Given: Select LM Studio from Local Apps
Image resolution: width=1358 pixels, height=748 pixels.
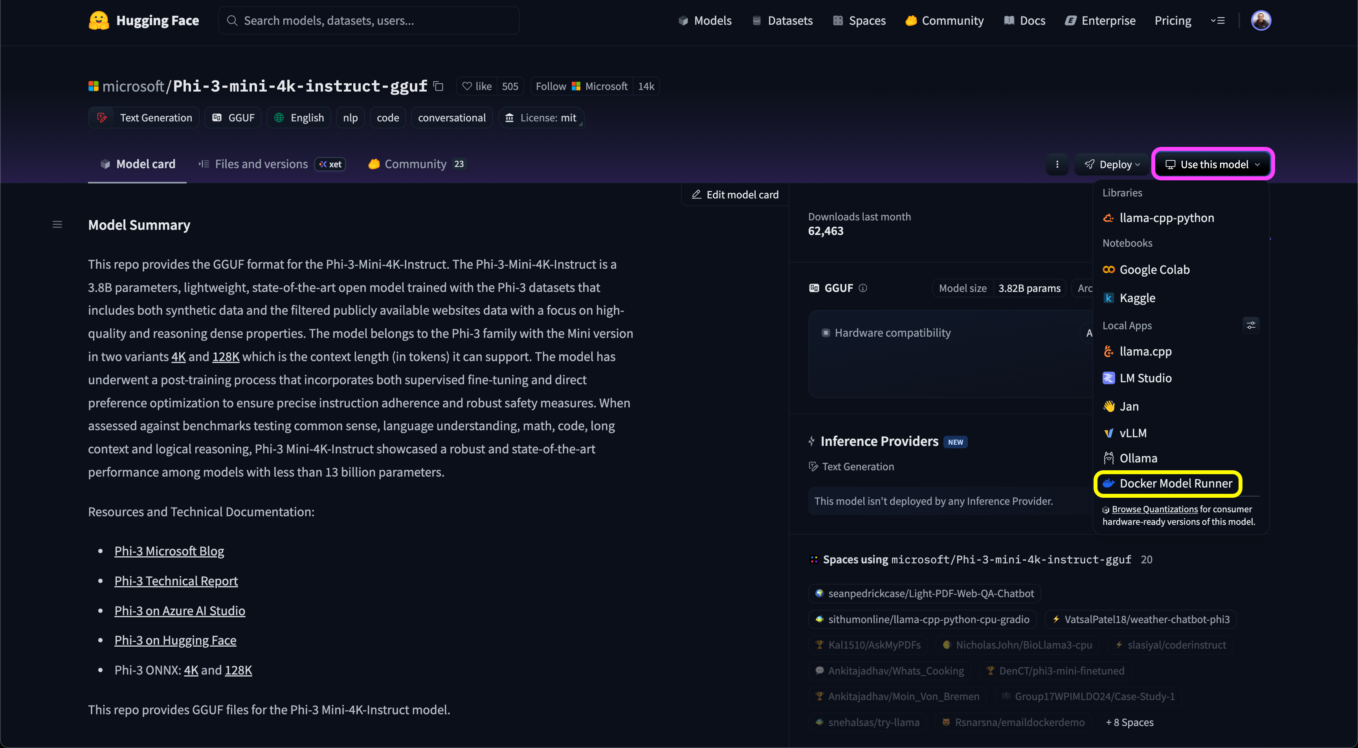Looking at the screenshot, I should [x=1145, y=378].
